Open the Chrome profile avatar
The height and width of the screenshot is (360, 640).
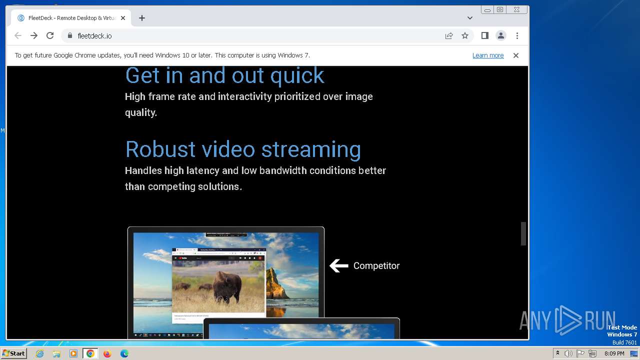point(500,35)
